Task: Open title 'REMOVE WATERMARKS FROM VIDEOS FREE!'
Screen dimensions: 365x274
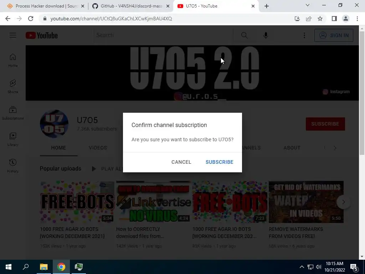Action: 295,233
